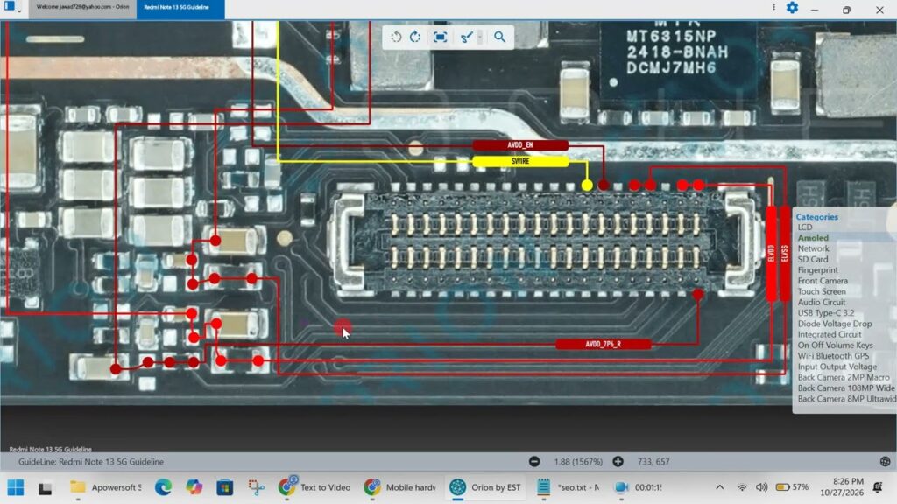Zoom in with the plus button

point(618,462)
